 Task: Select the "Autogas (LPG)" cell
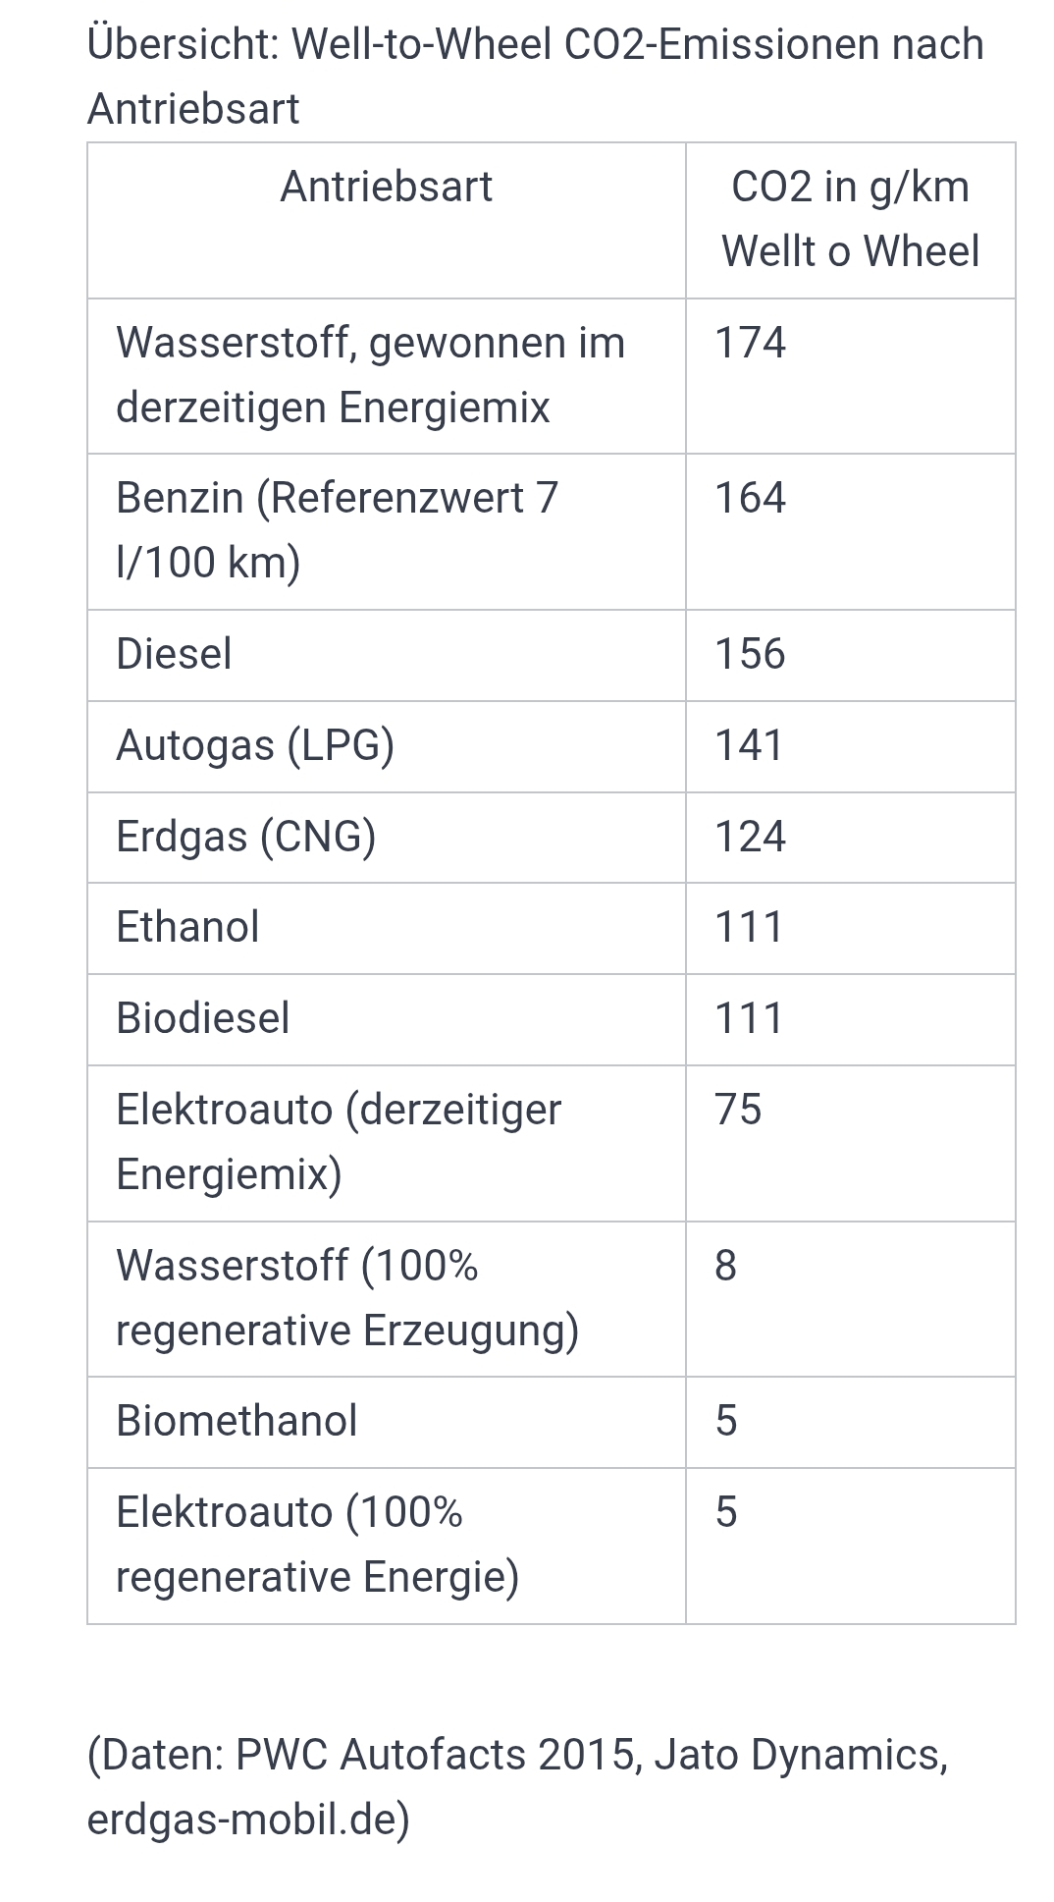(255, 745)
